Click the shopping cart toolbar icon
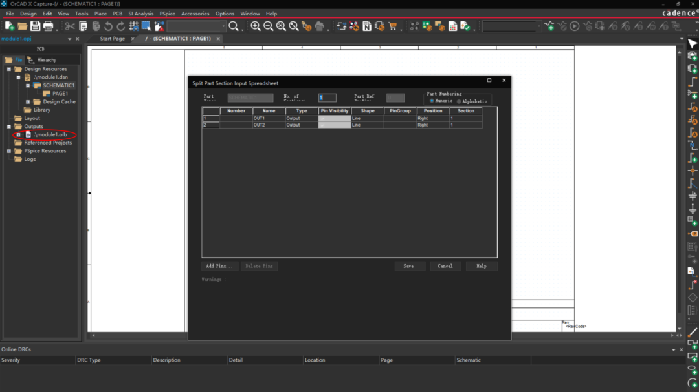The image size is (699, 392). [x=393, y=26]
